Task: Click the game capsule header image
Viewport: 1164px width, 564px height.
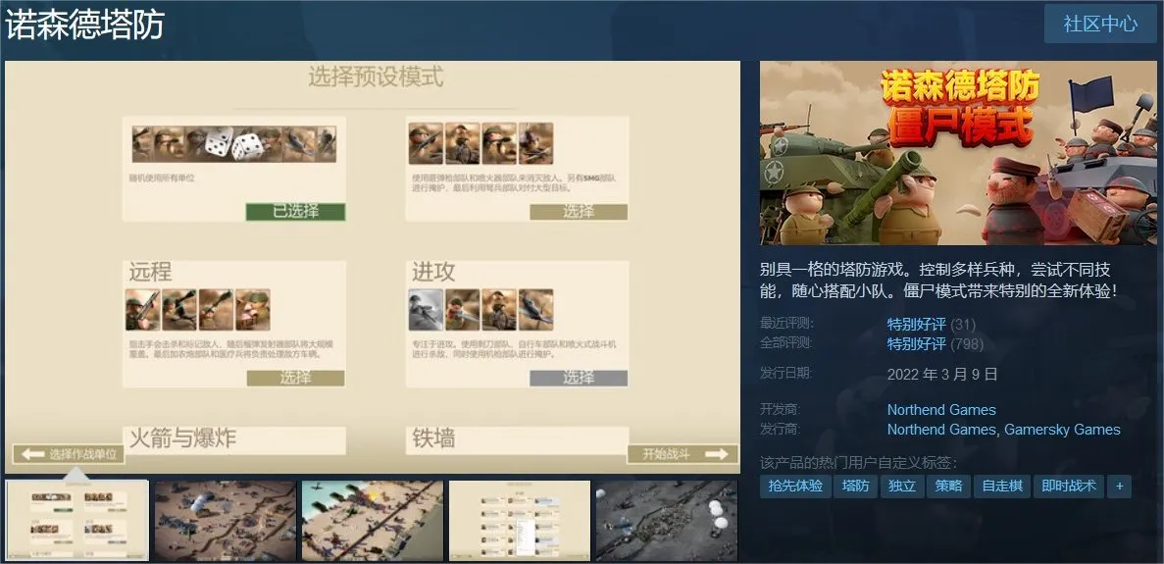Action: 958,153
